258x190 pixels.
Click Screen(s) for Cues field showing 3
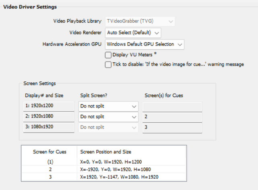tap(172, 127)
